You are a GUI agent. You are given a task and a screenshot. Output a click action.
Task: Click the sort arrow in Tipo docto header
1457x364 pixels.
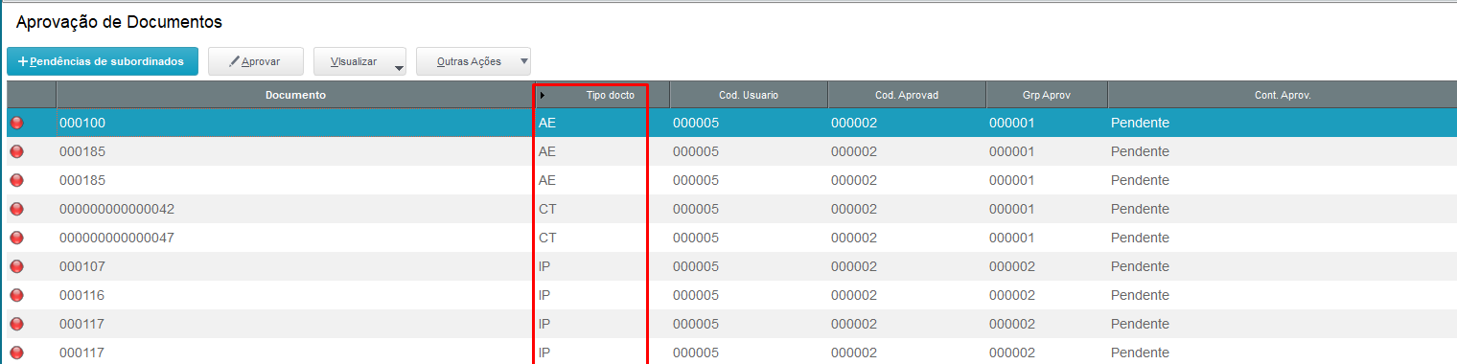tap(543, 95)
